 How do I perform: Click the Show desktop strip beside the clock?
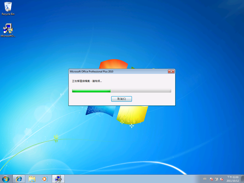click(242, 179)
